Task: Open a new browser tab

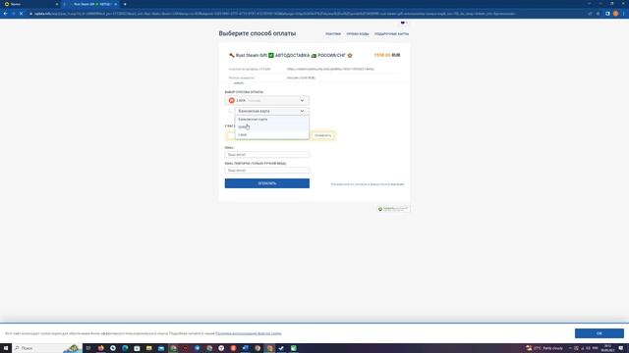Action: 125,4
